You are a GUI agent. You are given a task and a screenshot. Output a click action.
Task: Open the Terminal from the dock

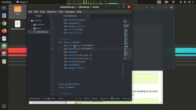click(x=4, y=8)
